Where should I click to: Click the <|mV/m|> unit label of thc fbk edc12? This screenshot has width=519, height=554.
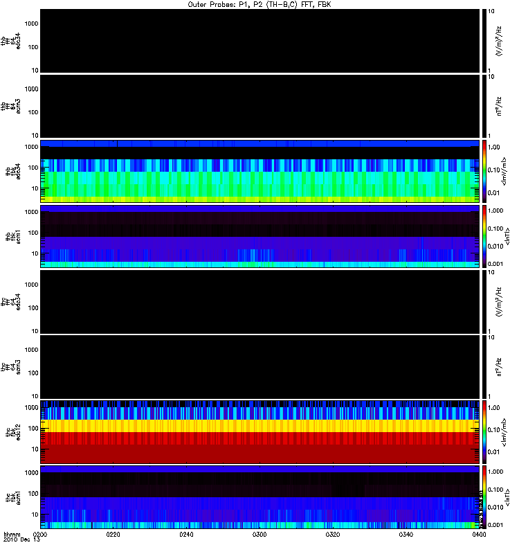(504, 432)
